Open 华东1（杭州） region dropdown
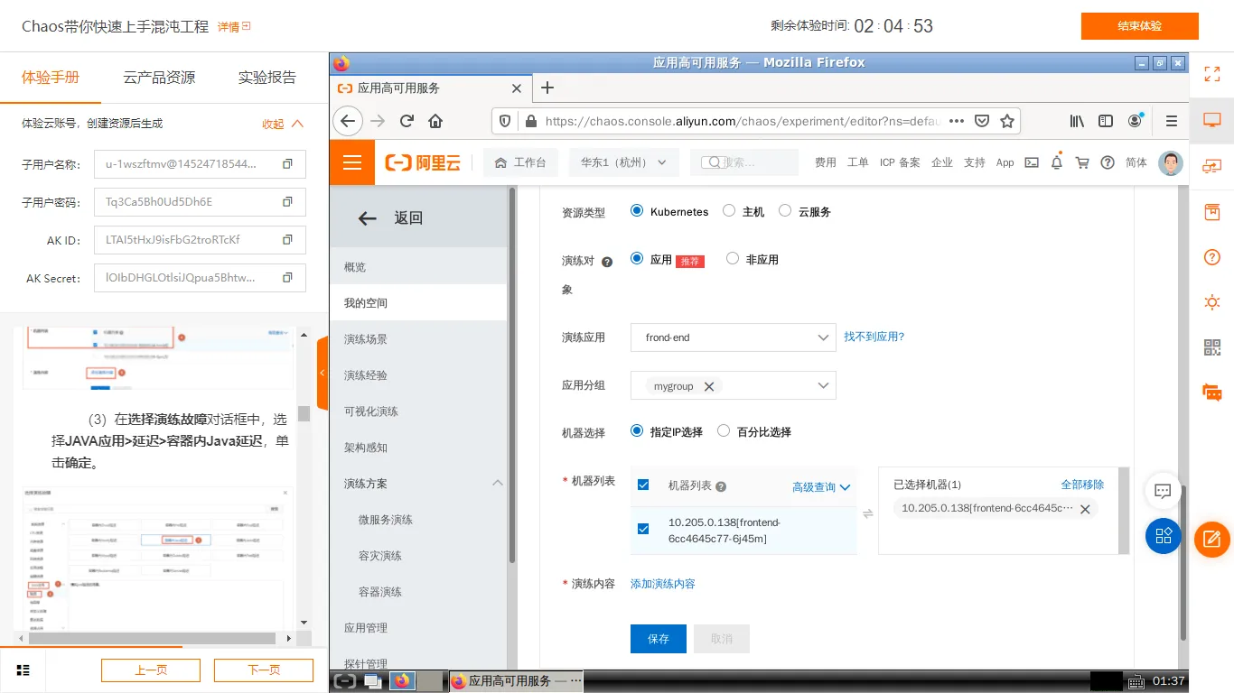This screenshot has height=693, width=1234. point(623,162)
